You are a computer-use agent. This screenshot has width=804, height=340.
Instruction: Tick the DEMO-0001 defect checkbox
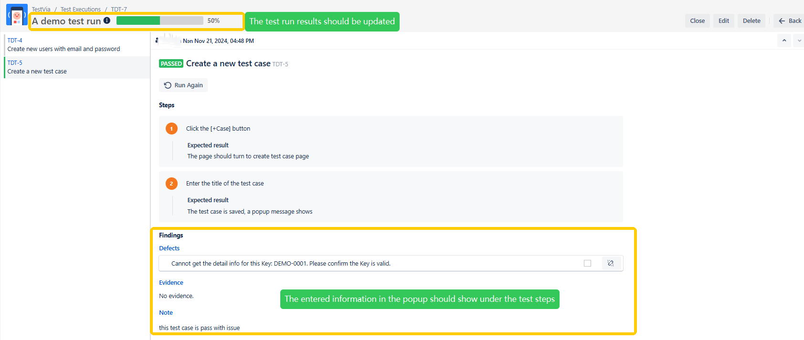point(587,263)
